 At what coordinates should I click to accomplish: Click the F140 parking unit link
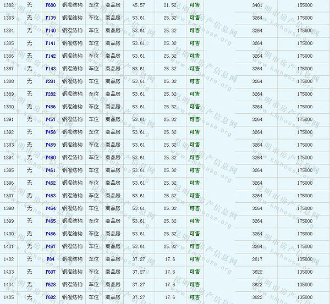coord(51,30)
